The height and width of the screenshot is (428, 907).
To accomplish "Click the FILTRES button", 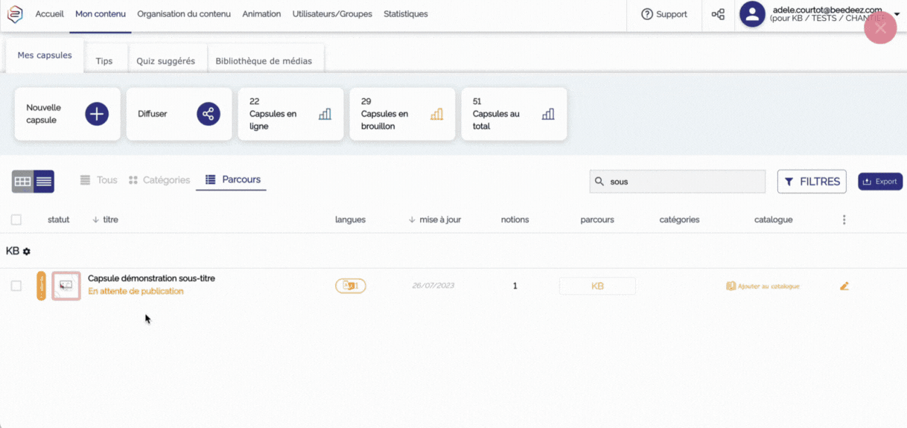I will 812,181.
